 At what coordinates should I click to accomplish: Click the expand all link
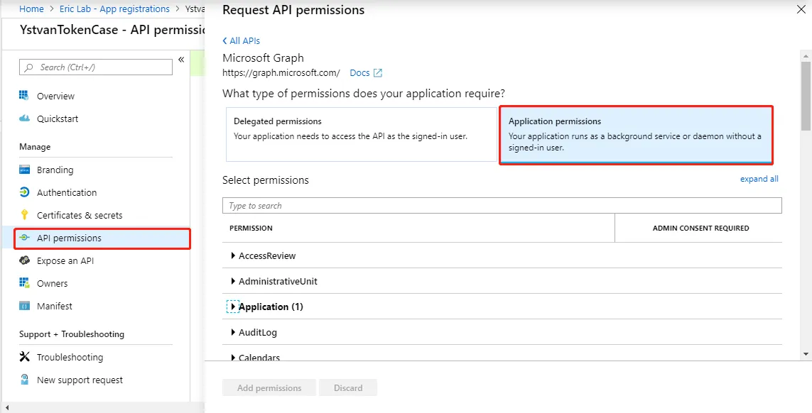[759, 179]
